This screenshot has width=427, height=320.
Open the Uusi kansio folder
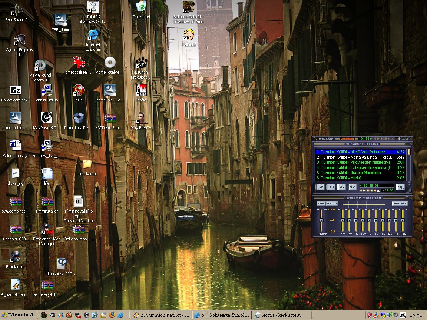(87, 168)
